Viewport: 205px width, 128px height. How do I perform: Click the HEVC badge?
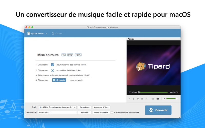(78, 55)
